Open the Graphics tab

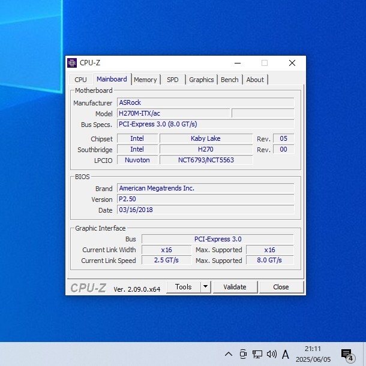click(x=202, y=80)
